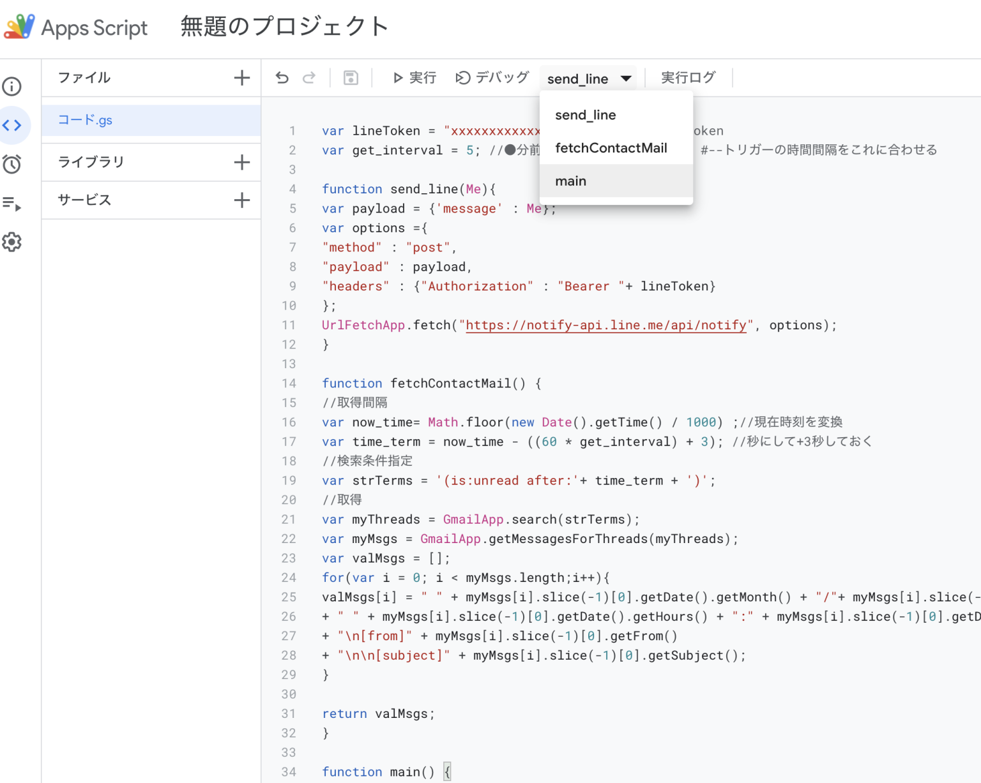Add a library using its plus icon
The height and width of the screenshot is (783, 981).
tap(241, 161)
